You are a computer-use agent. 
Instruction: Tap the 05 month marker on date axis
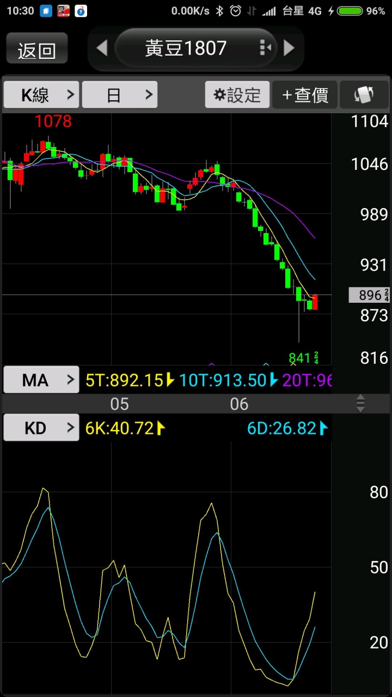pyautogui.click(x=120, y=404)
